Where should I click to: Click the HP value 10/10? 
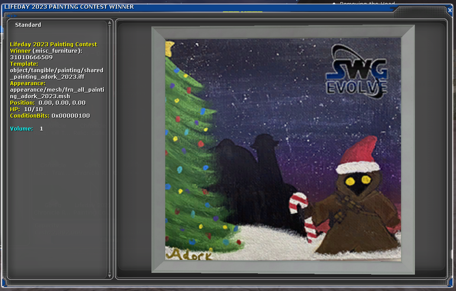point(33,109)
